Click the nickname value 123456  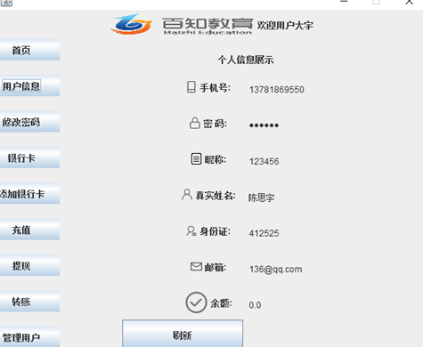[264, 161]
